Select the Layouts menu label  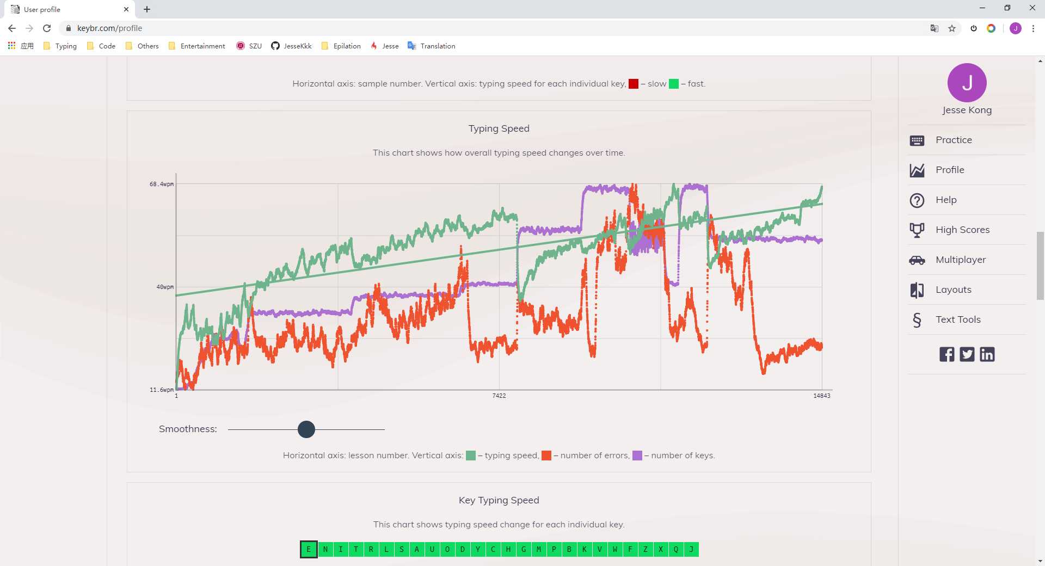(953, 290)
